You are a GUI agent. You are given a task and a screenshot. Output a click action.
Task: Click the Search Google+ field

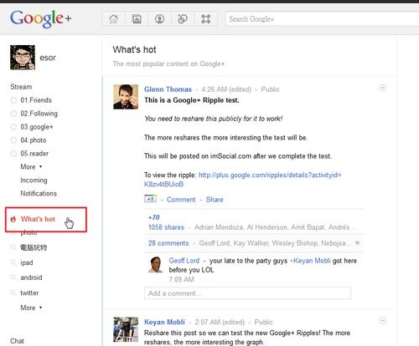click(322, 19)
